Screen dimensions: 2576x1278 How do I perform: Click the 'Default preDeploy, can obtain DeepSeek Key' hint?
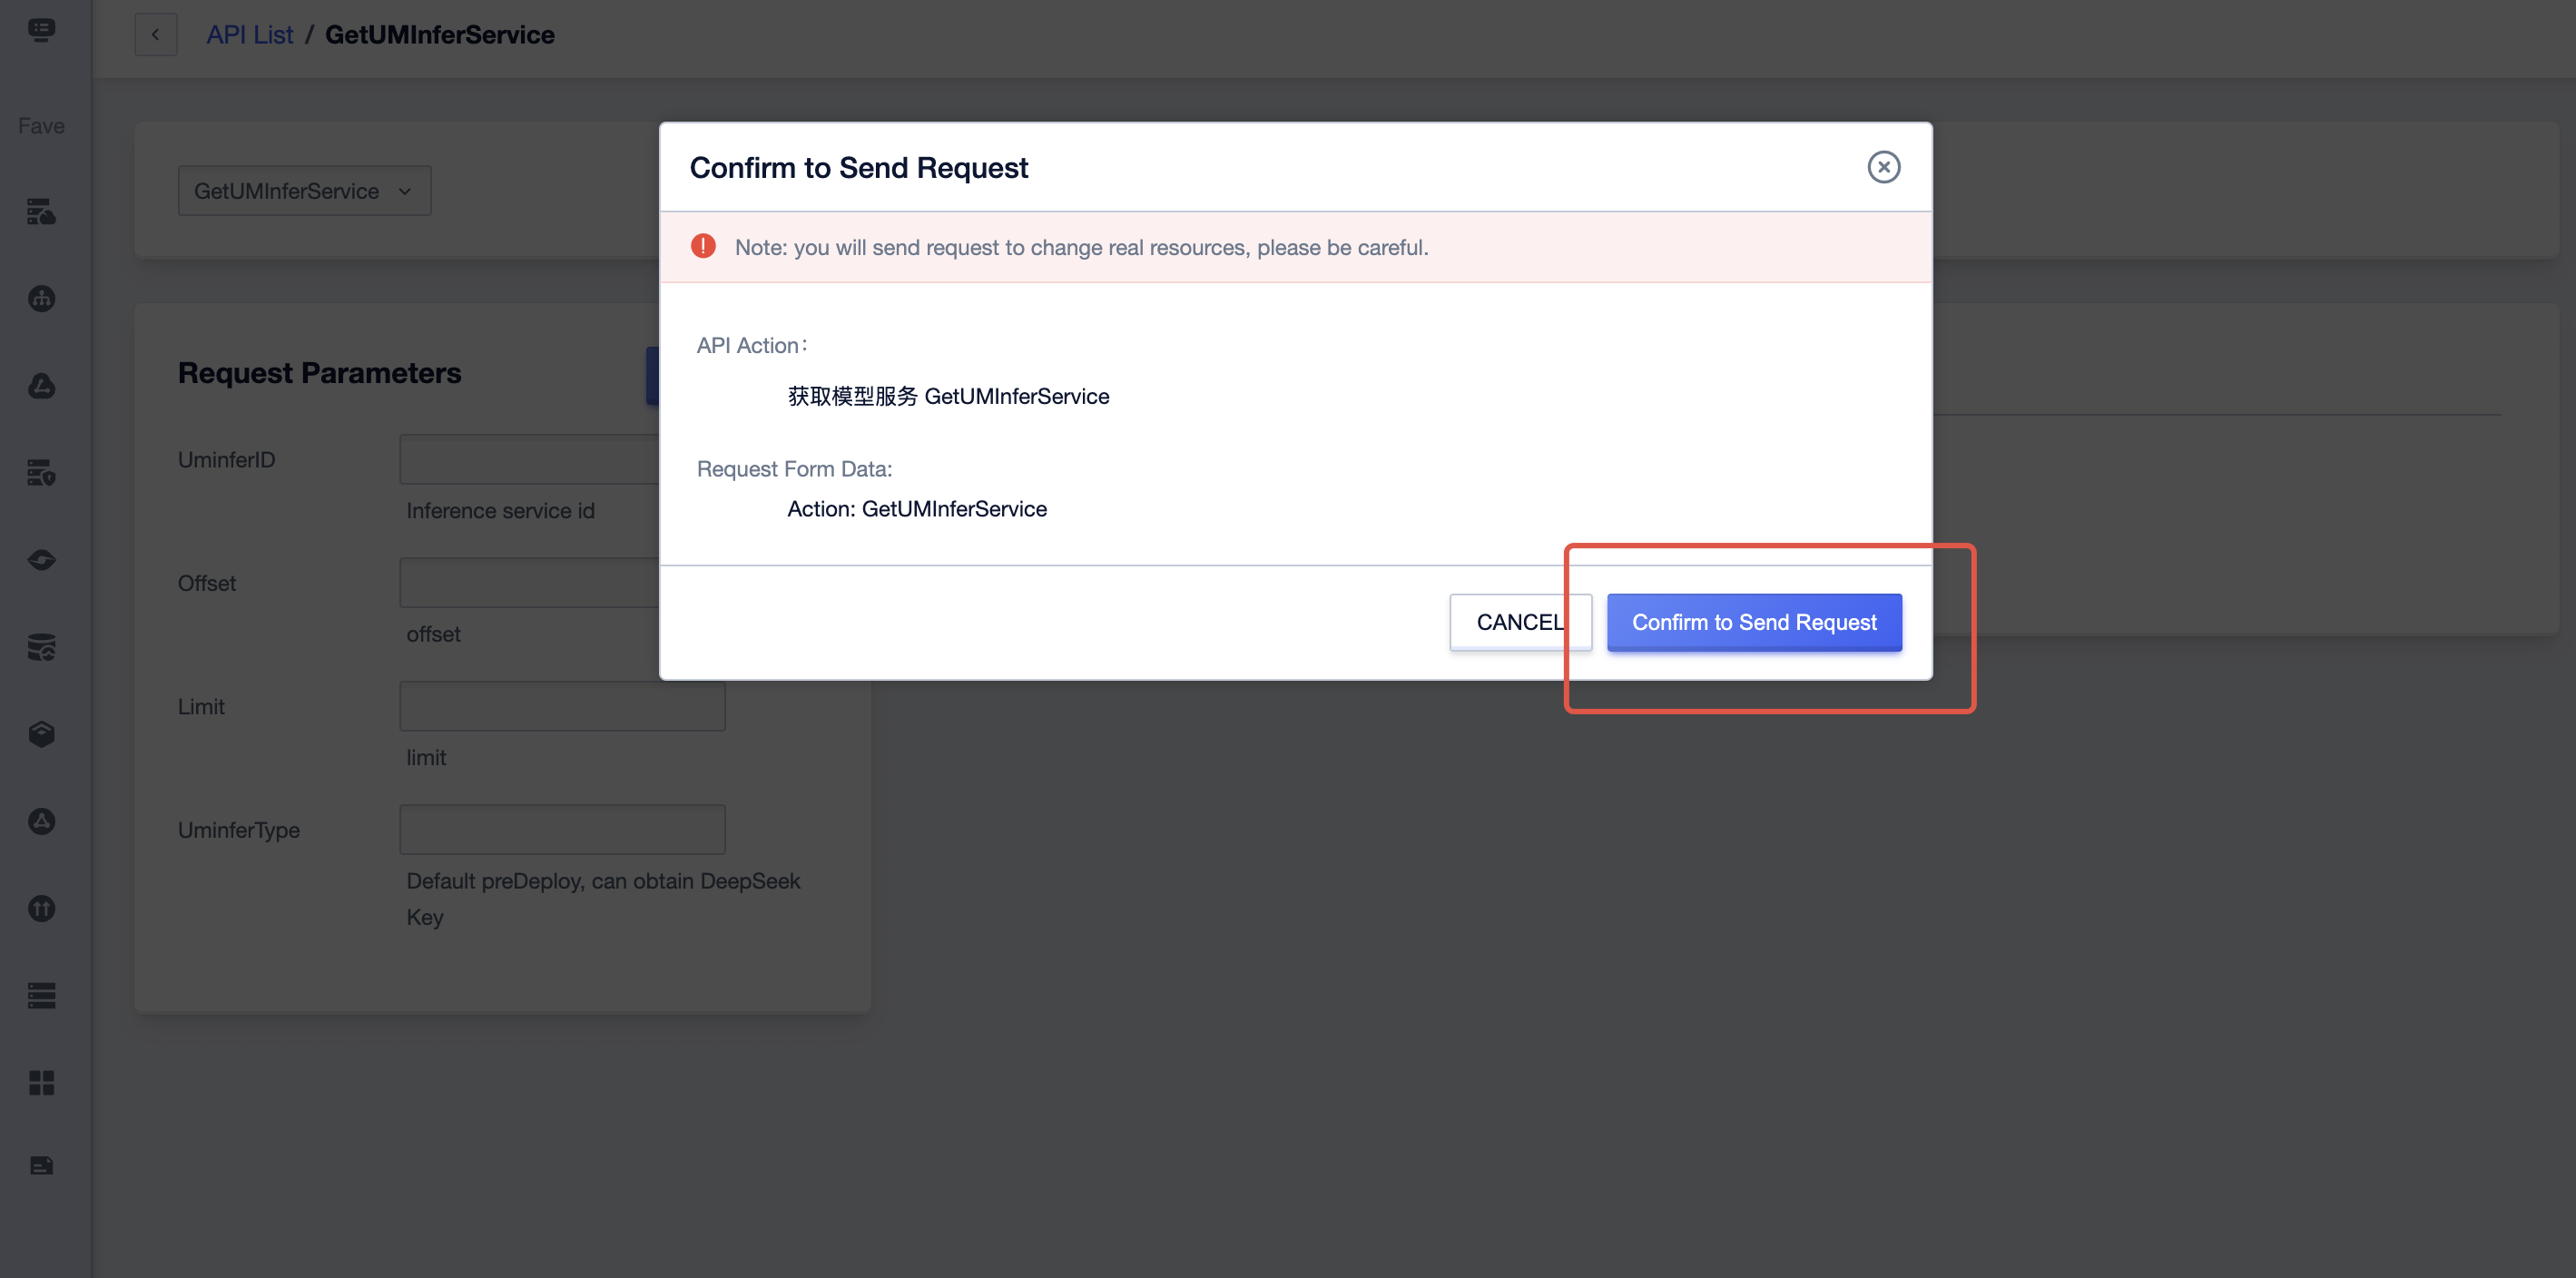click(x=603, y=899)
